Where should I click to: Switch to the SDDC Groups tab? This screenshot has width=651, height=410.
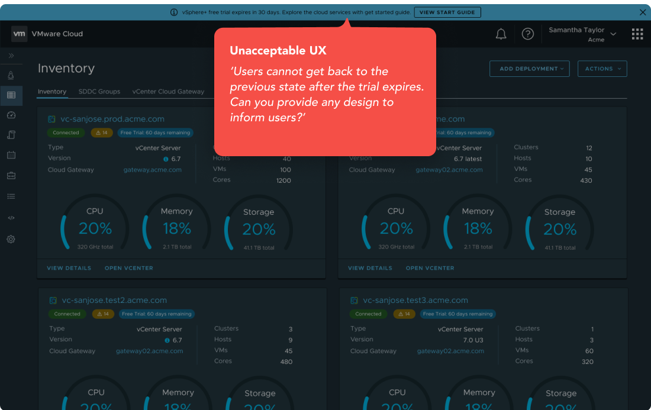(99, 92)
